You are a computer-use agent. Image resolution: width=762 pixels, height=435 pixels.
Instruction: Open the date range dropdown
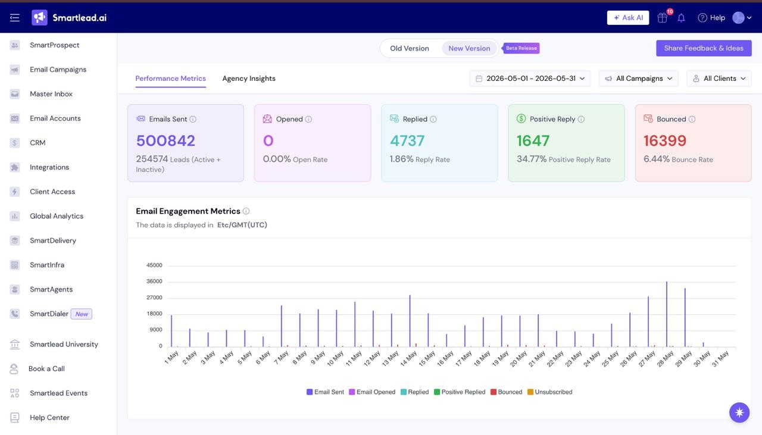pyautogui.click(x=530, y=79)
